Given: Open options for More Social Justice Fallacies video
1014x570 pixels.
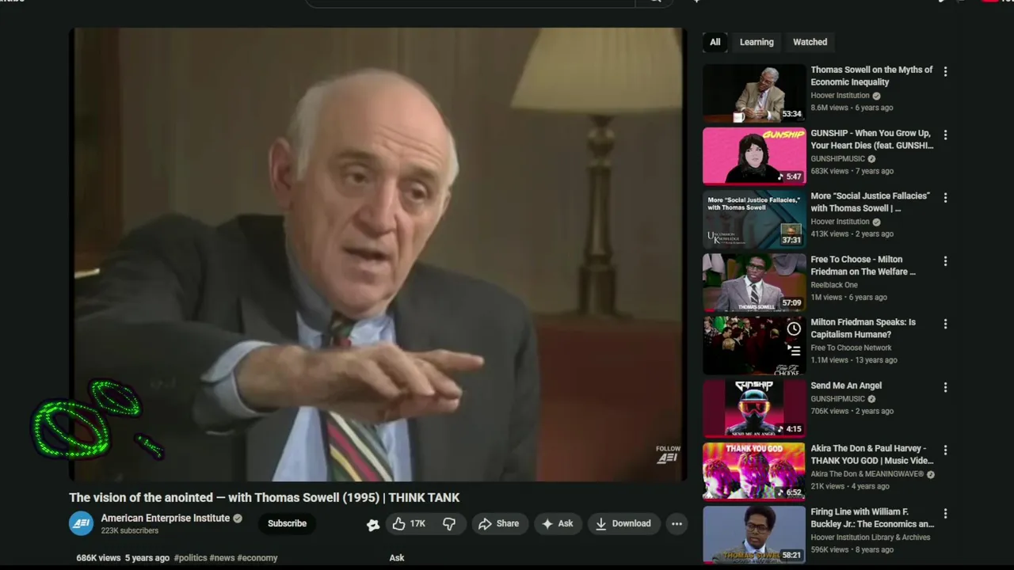Looking at the screenshot, I should click(945, 197).
